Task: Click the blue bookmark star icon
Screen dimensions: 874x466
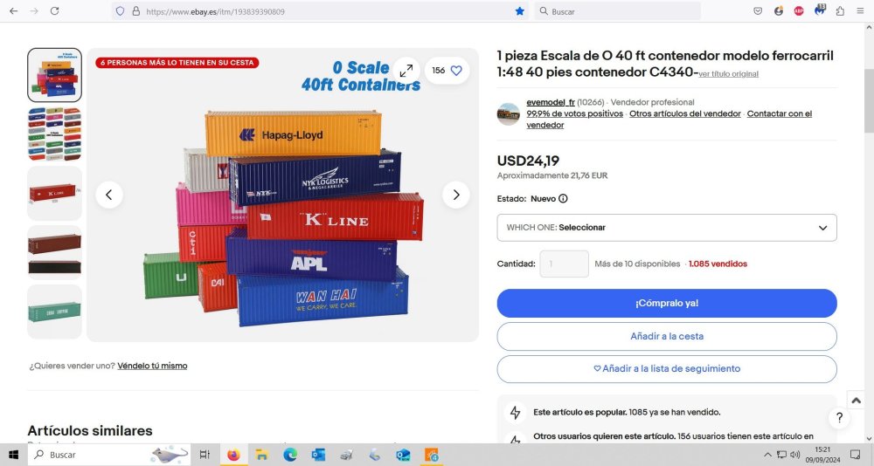Action: tap(519, 11)
